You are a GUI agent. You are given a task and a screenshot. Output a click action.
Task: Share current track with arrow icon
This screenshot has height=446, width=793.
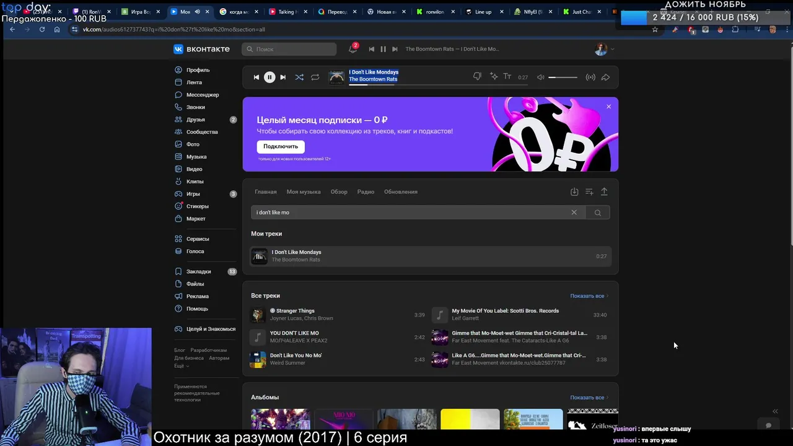[605, 77]
